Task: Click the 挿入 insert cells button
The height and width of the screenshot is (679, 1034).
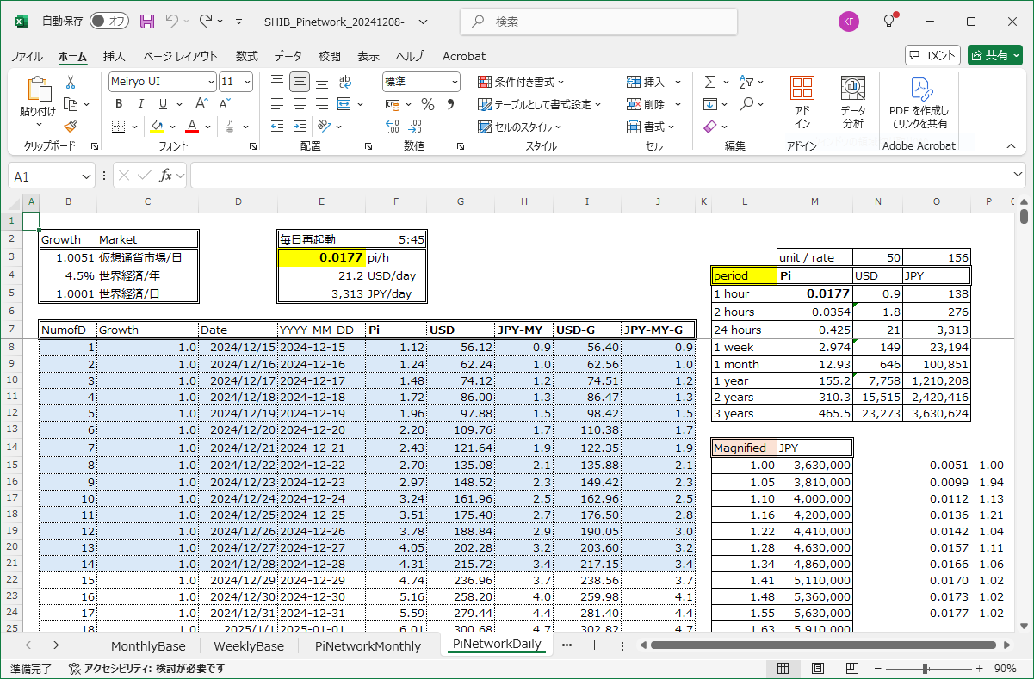Action: coord(646,82)
